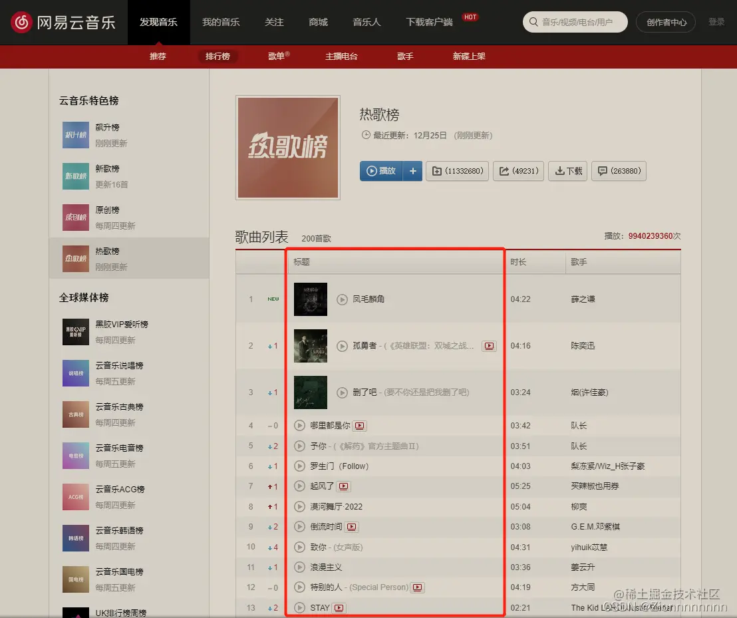The image size is (737, 618).
Task: Open artist 薛之谦
Action: tap(583, 299)
